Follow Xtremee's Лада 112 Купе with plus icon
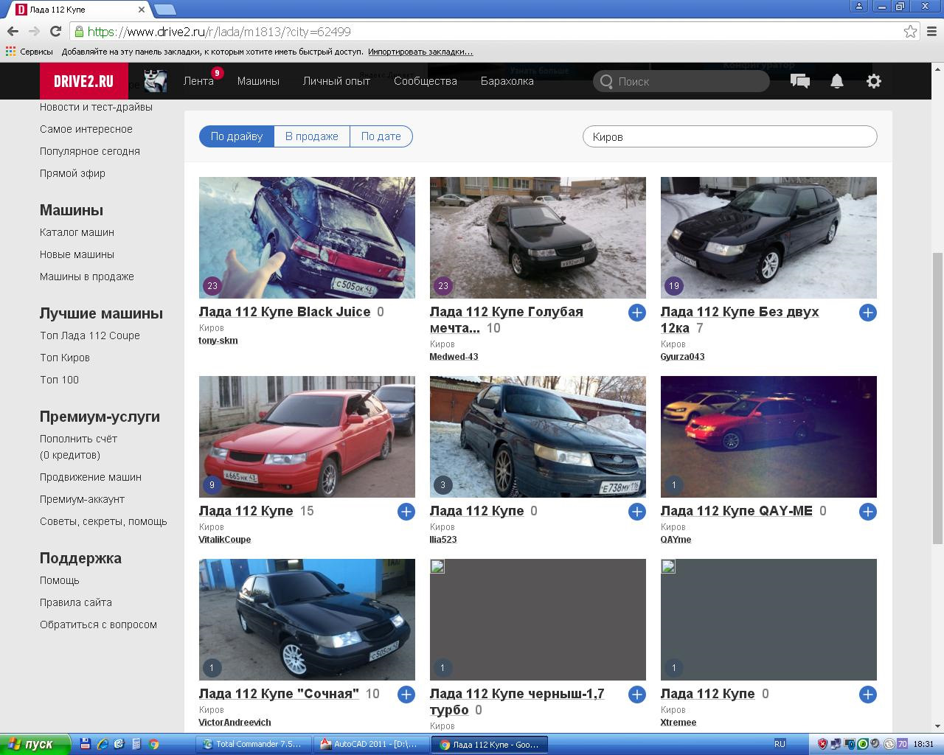 coord(868,695)
